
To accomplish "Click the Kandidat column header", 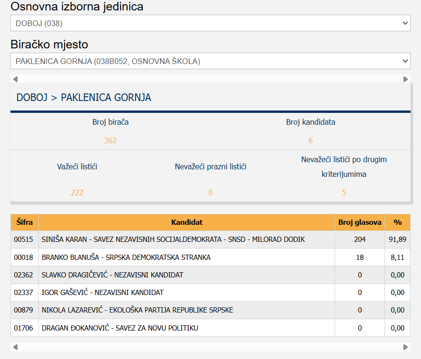I will point(187,222).
